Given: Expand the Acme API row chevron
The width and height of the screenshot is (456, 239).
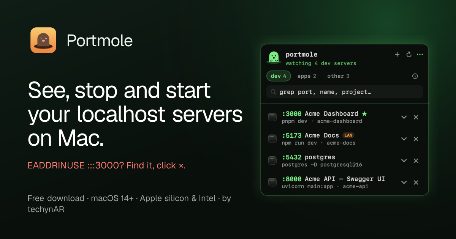Looking at the screenshot, I should pyautogui.click(x=404, y=182).
